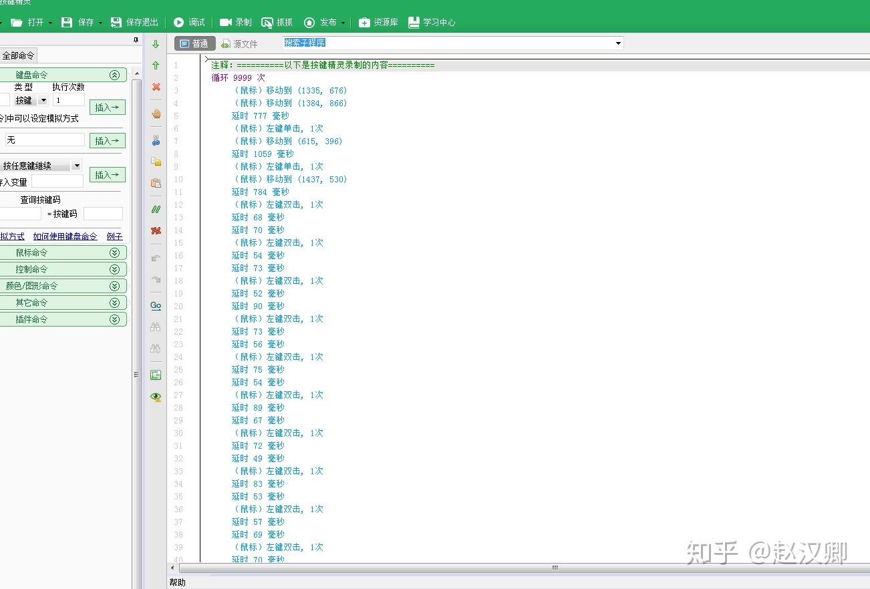Collapse the 键盘命令 section
870x589 pixels.
pyautogui.click(x=114, y=75)
